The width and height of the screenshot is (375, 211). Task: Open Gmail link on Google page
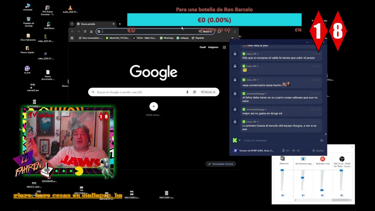(x=202, y=47)
